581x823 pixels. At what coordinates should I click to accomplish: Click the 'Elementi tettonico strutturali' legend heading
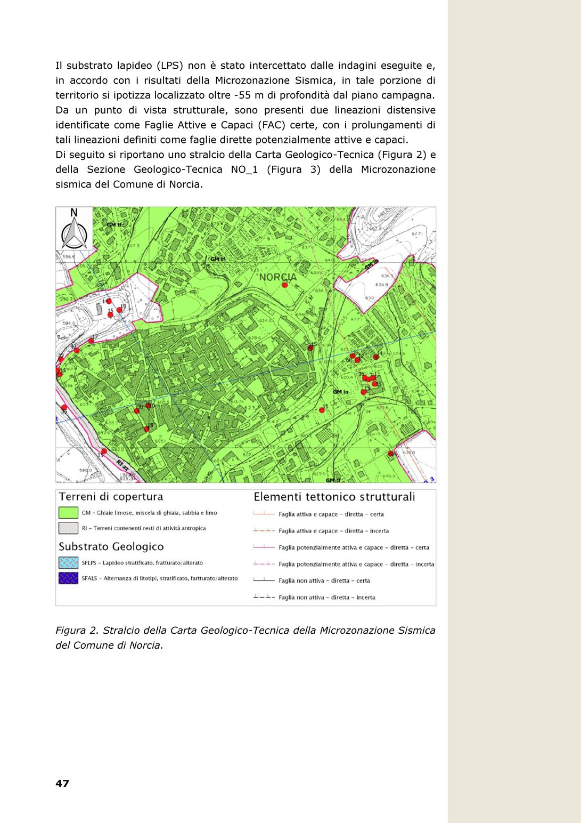pos(334,497)
